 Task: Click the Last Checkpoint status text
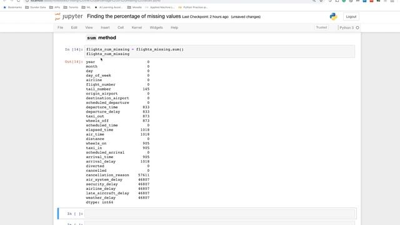[205, 17]
